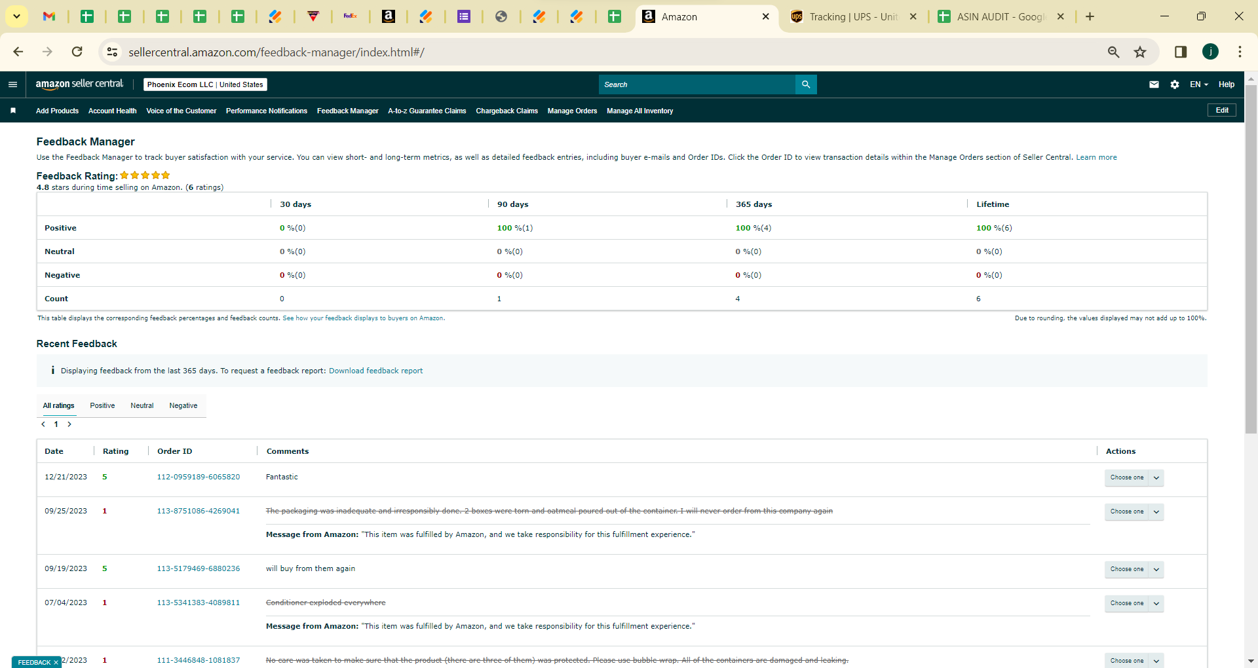Screen dimensions: 1258x668
Task: Close the ASIN AUDIT tab
Action: [x=1061, y=16]
